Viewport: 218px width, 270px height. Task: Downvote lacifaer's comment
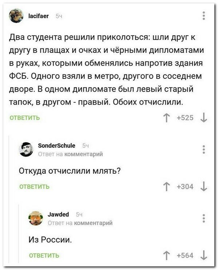point(204,118)
